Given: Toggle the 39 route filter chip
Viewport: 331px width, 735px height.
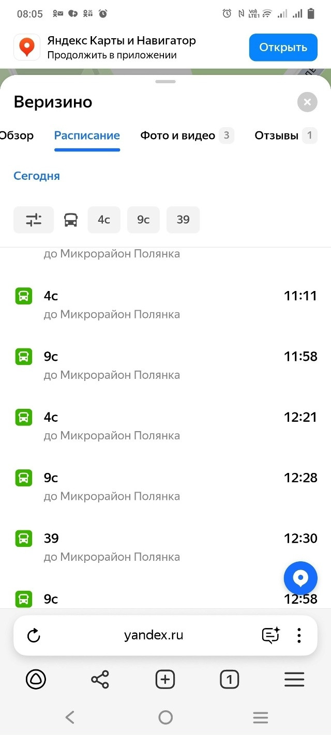Looking at the screenshot, I should [x=183, y=220].
